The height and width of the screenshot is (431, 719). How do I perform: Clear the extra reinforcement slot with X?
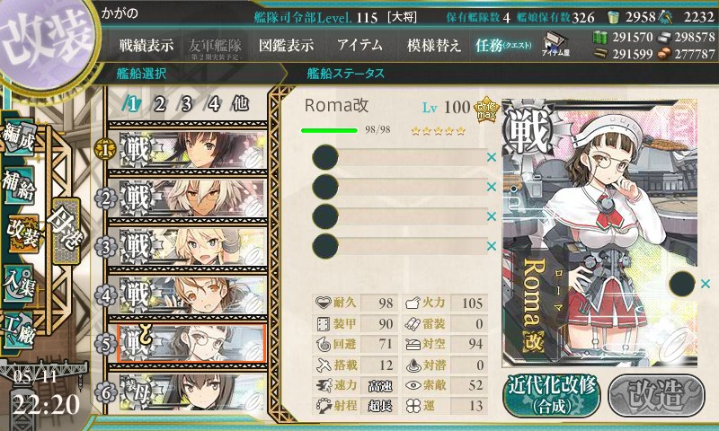pos(706,284)
